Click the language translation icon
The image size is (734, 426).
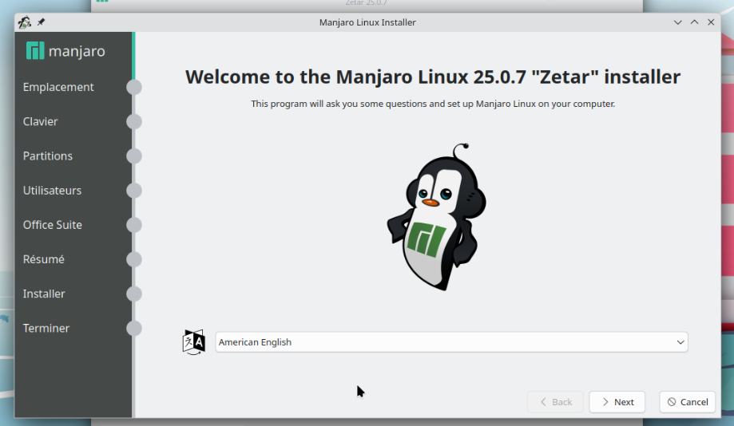[194, 342]
